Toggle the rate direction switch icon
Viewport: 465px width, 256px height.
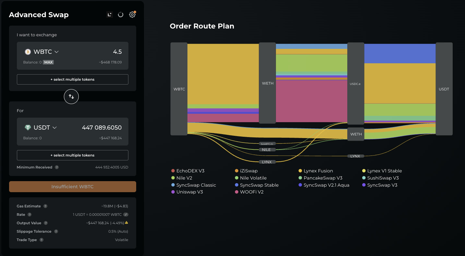tap(126, 215)
